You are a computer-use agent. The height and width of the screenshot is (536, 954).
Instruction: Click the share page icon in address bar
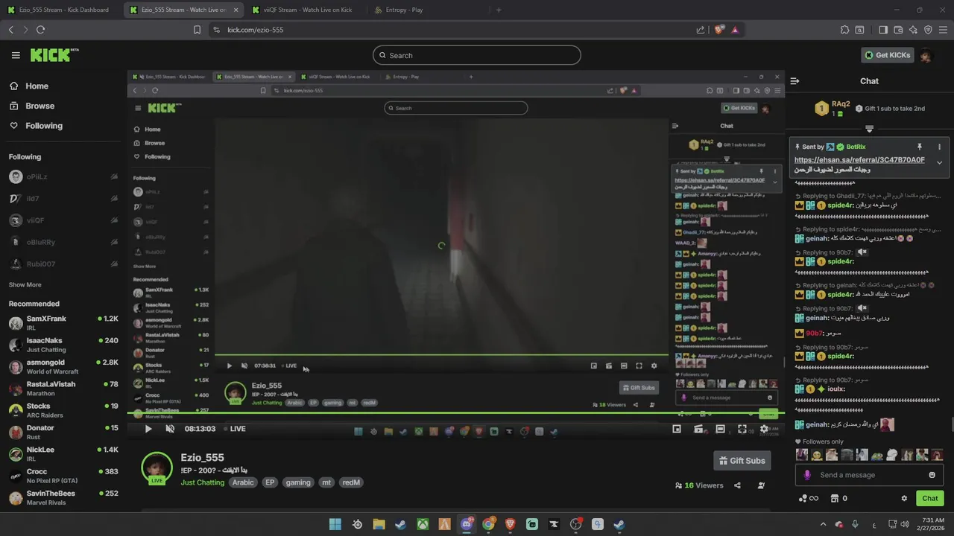point(701,30)
